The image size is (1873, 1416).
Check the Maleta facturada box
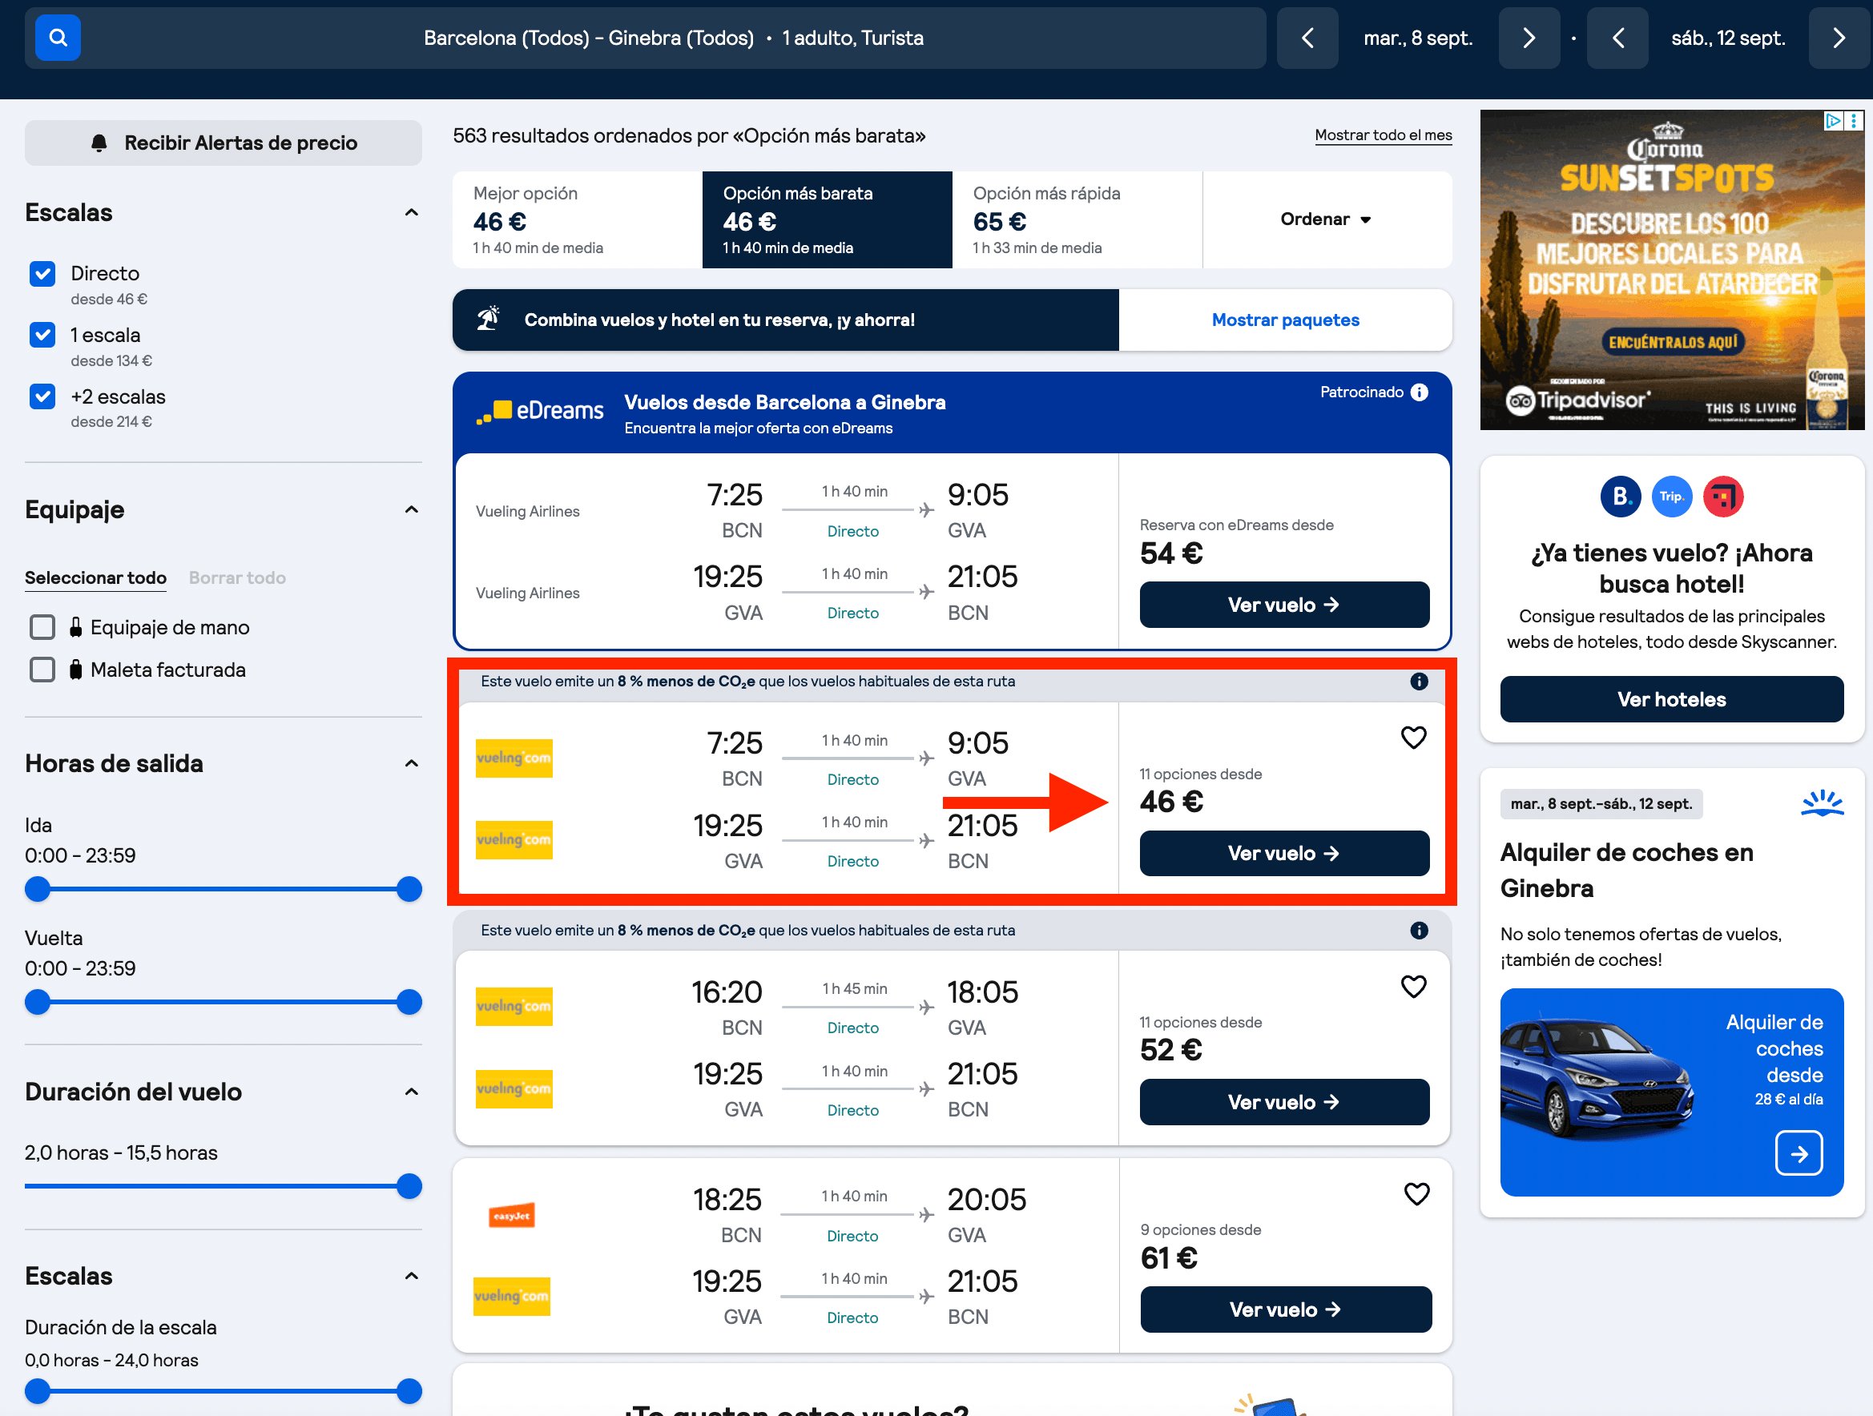coord(42,670)
